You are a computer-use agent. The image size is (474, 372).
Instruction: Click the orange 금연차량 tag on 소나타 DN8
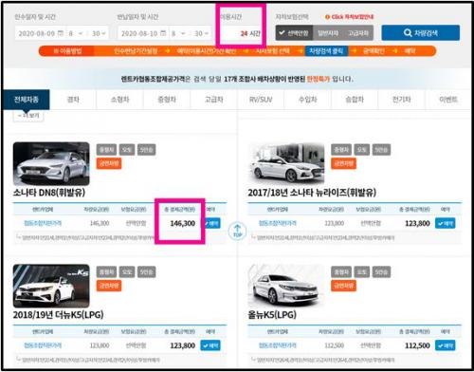point(109,163)
